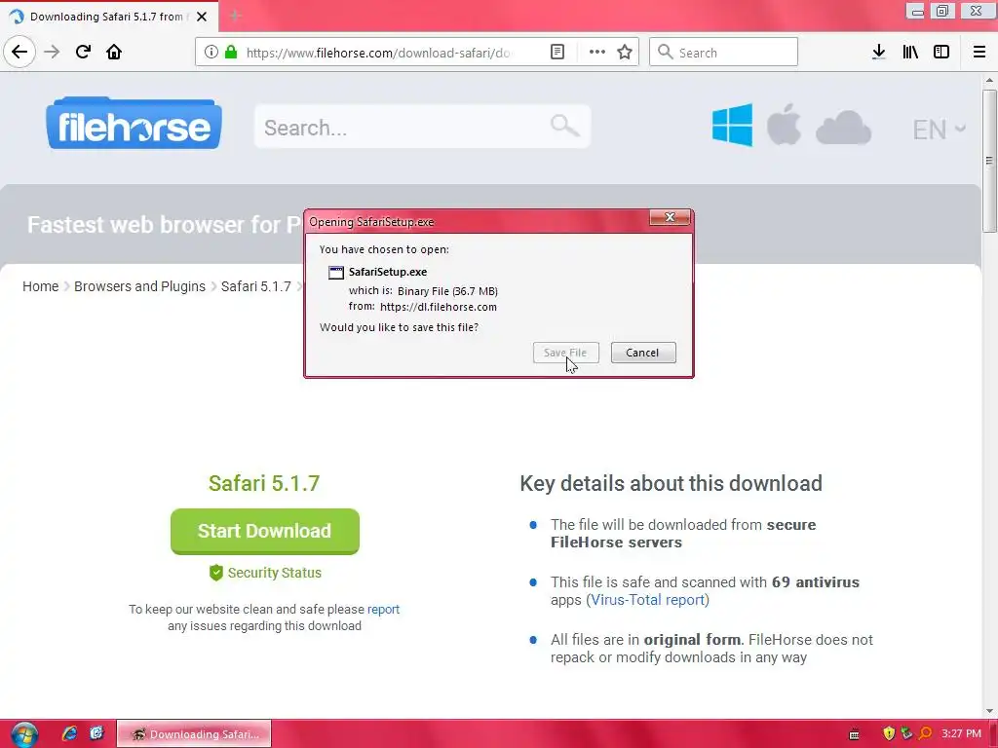Select the Windows platform icon
This screenshot has width=998, height=748.
pyautogui.click(x=732, y=125)
